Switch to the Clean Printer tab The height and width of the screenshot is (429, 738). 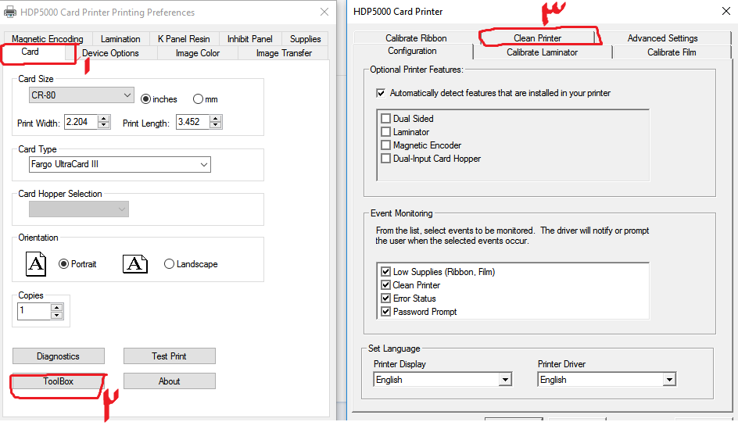pos(538,38)
